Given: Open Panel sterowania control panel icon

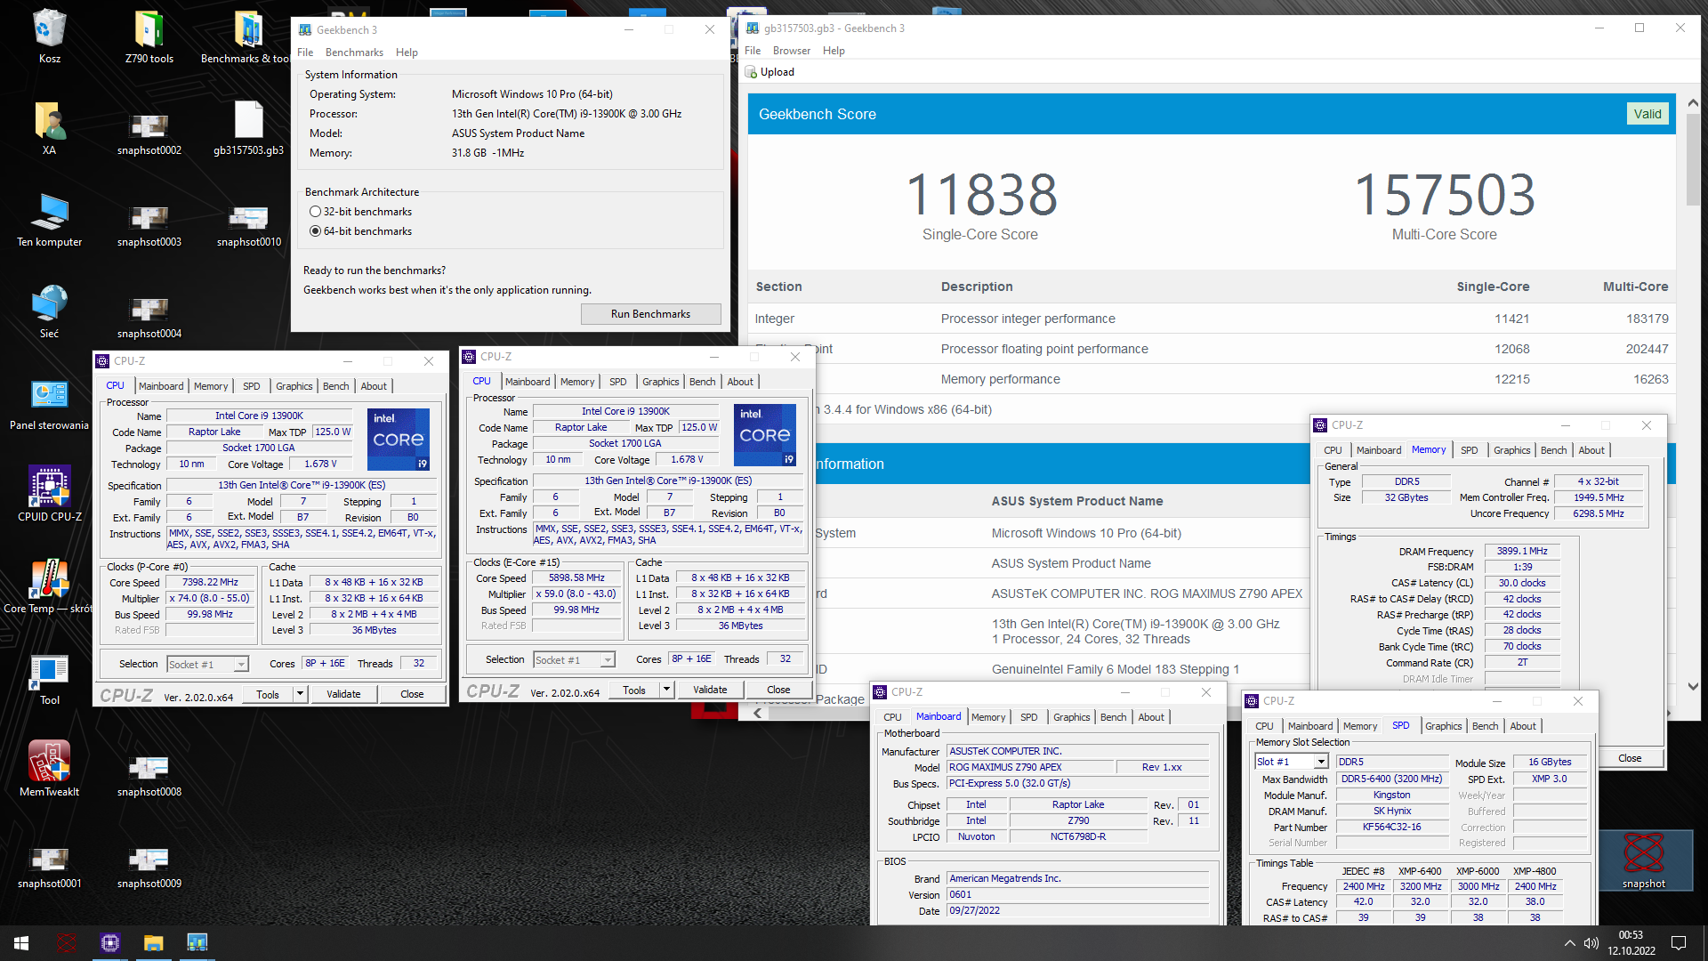Looking at the screenshot, I should 49,402.
